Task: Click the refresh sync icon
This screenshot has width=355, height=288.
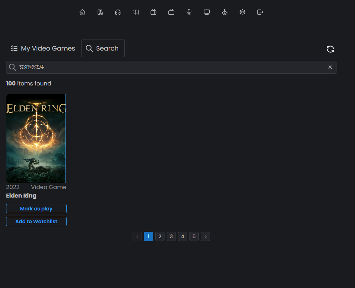Action: [x=330, y=49]
